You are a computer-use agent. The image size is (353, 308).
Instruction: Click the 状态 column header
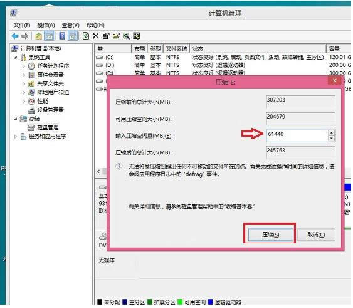tap(258, 49)
